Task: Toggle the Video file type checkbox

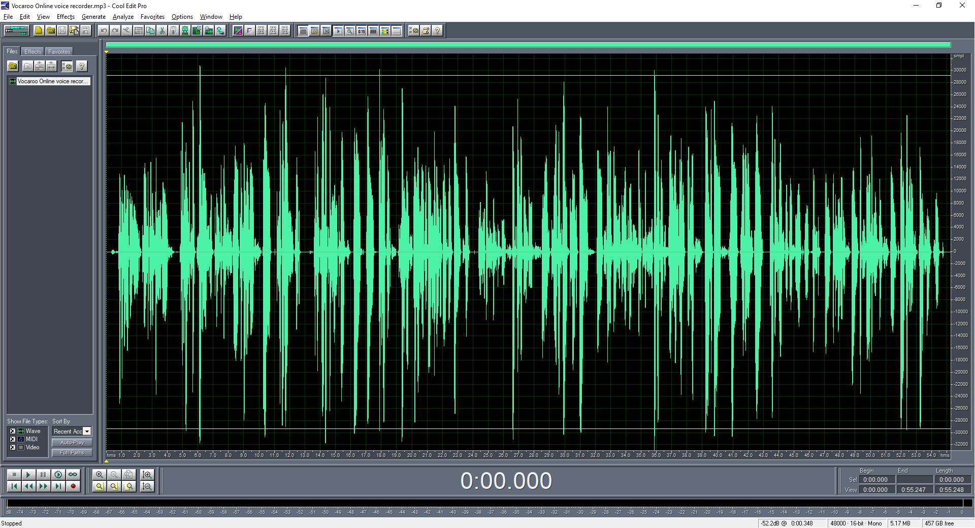Action: tap(13, 447)
